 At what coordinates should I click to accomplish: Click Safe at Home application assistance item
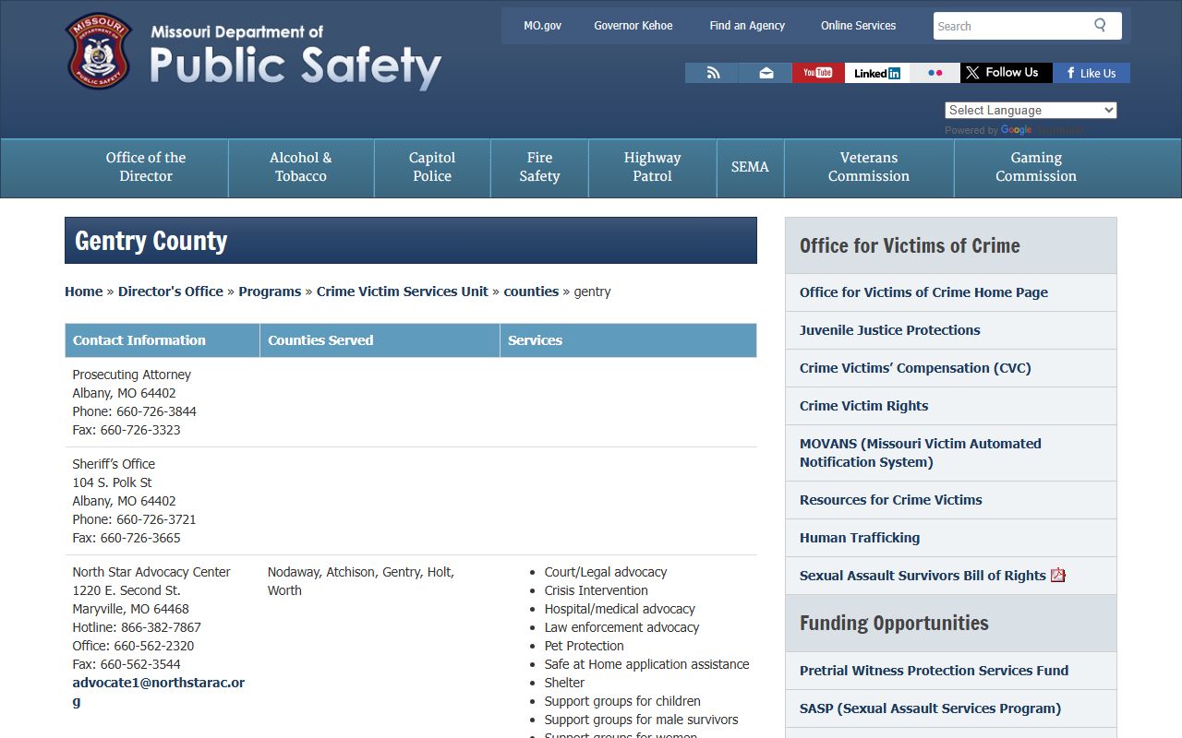tap(647, 664)
